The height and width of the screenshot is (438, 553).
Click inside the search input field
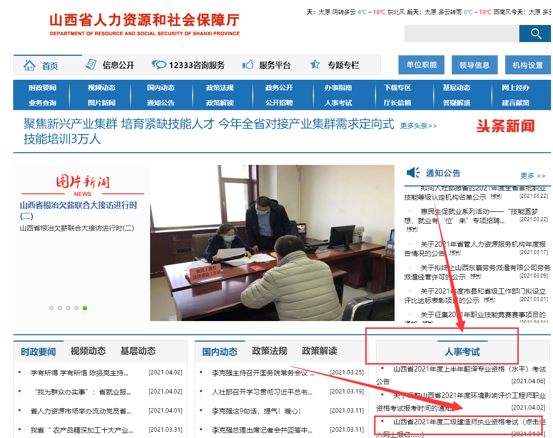pyautogui.click(x=461, y=34)
